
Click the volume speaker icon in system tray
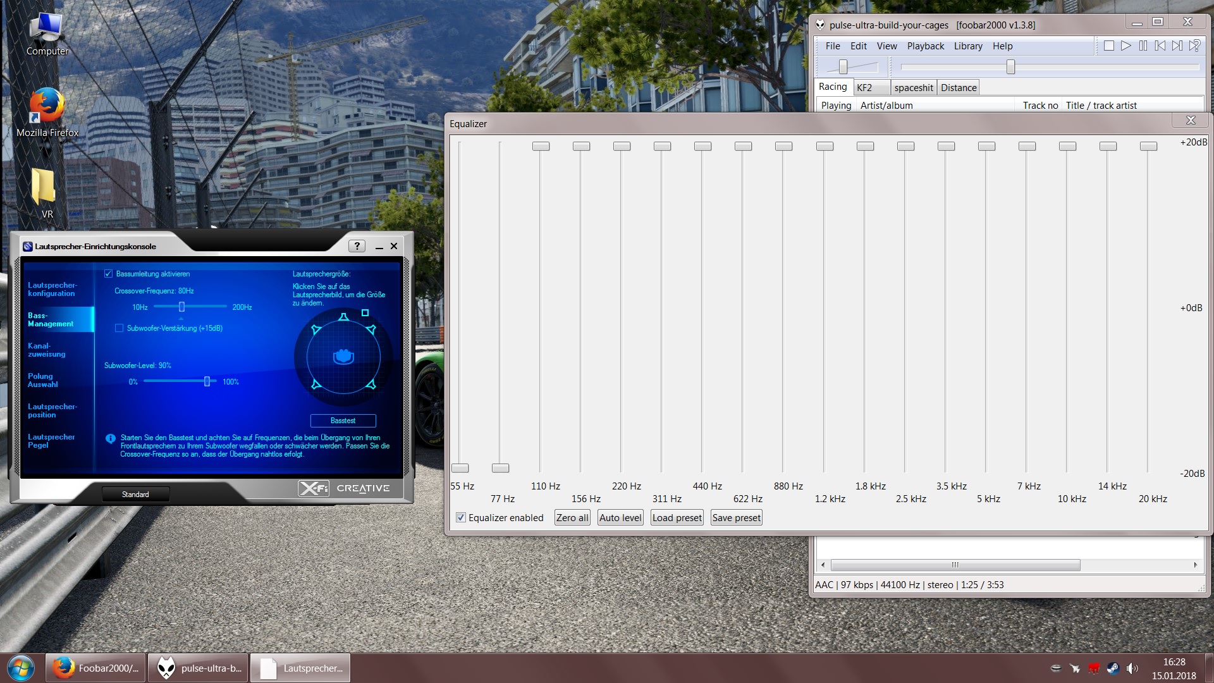pos(1132,668)
